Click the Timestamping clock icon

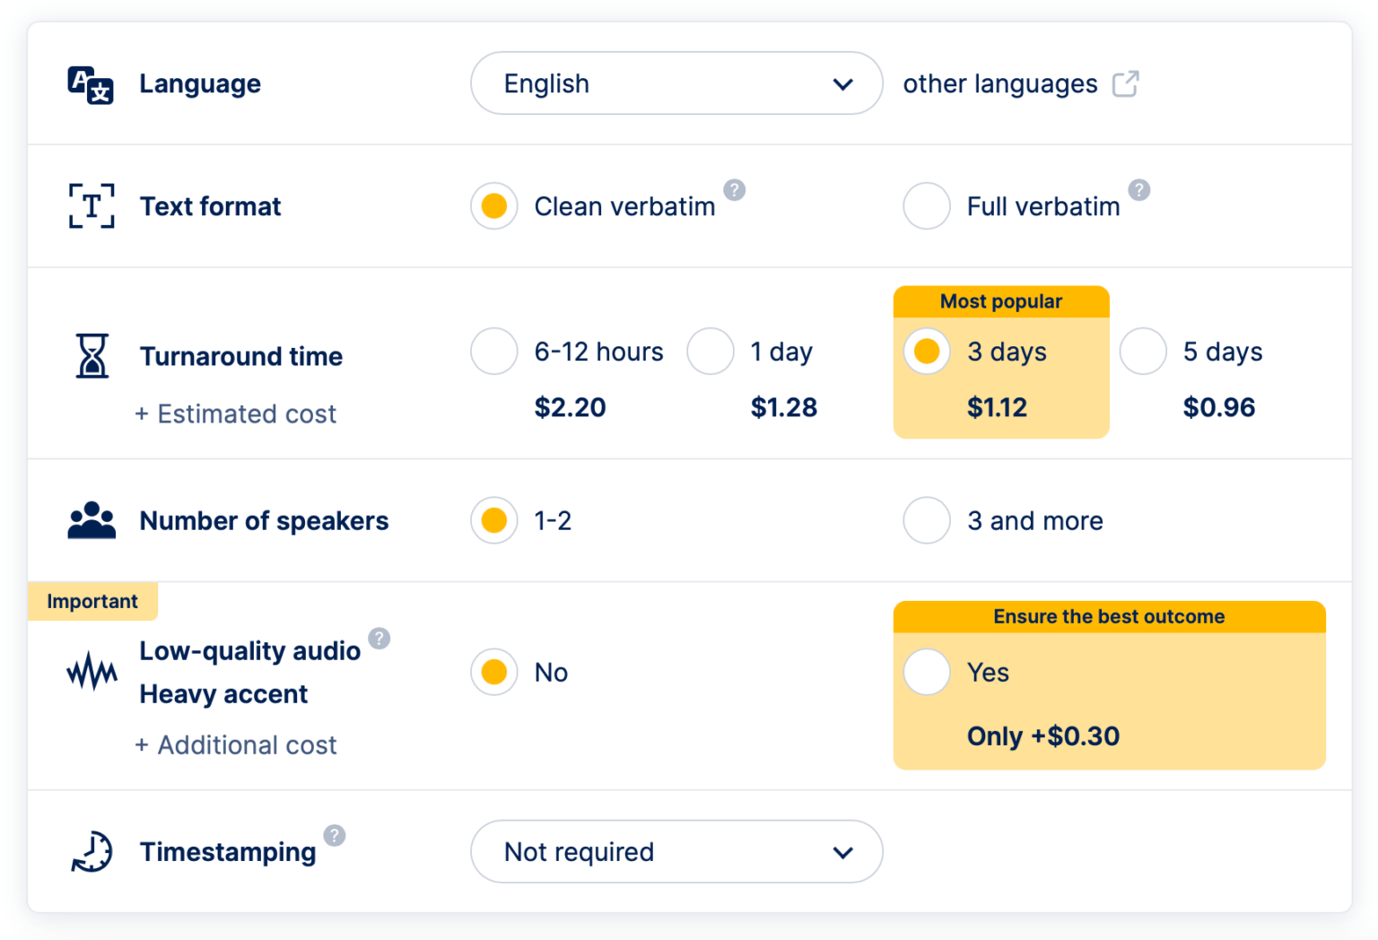(90, 851)
